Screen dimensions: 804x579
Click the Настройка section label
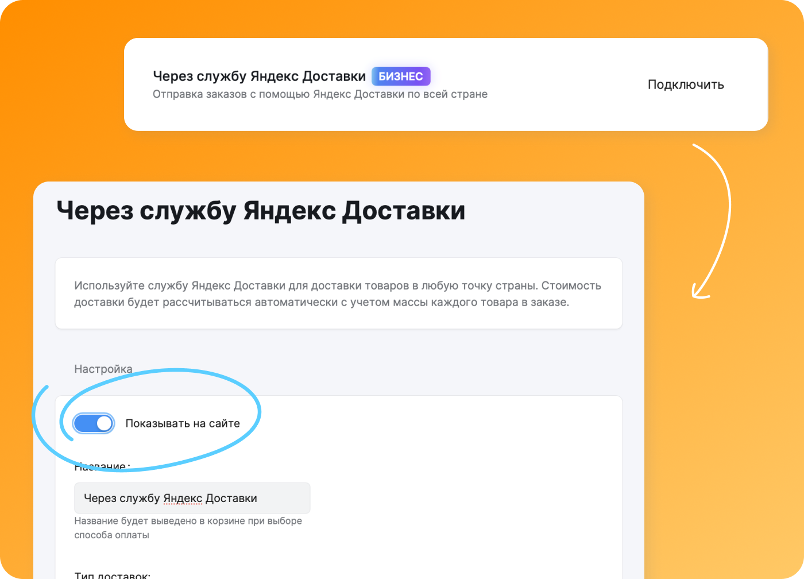point(103,369)
